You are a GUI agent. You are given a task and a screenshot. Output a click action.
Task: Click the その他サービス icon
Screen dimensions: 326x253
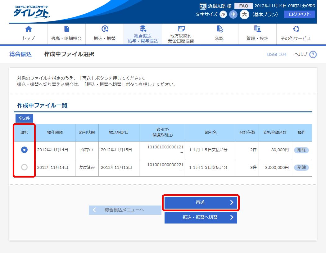pyautogui.click(x=296, y=29)
